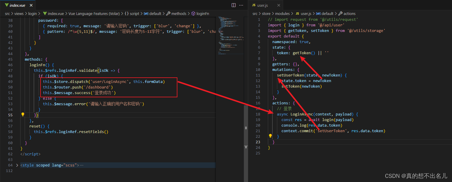This screenshot has width=452, height=182.
Task: Open the login breadcrumb folder
Action: [x=32, y=13]
